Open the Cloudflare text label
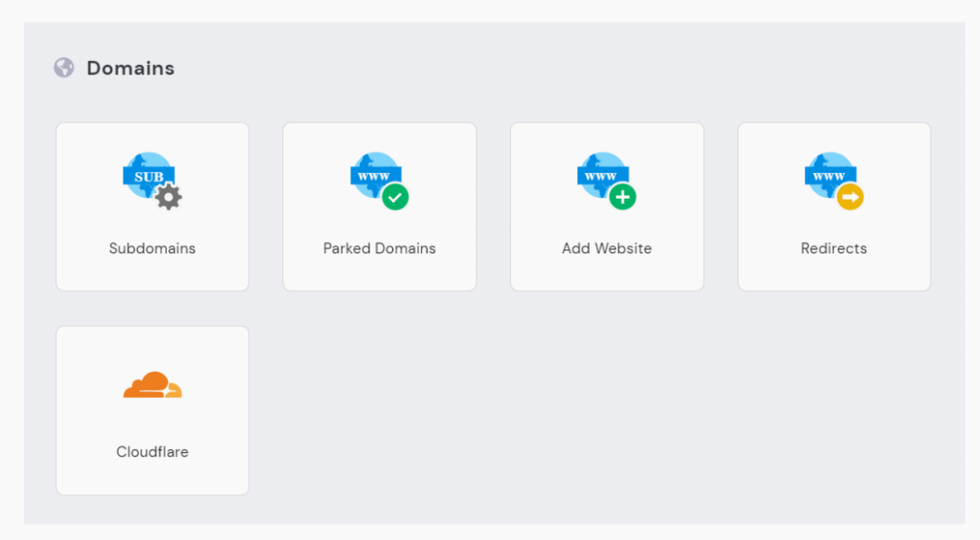980x540 pixels. (152, 452)
